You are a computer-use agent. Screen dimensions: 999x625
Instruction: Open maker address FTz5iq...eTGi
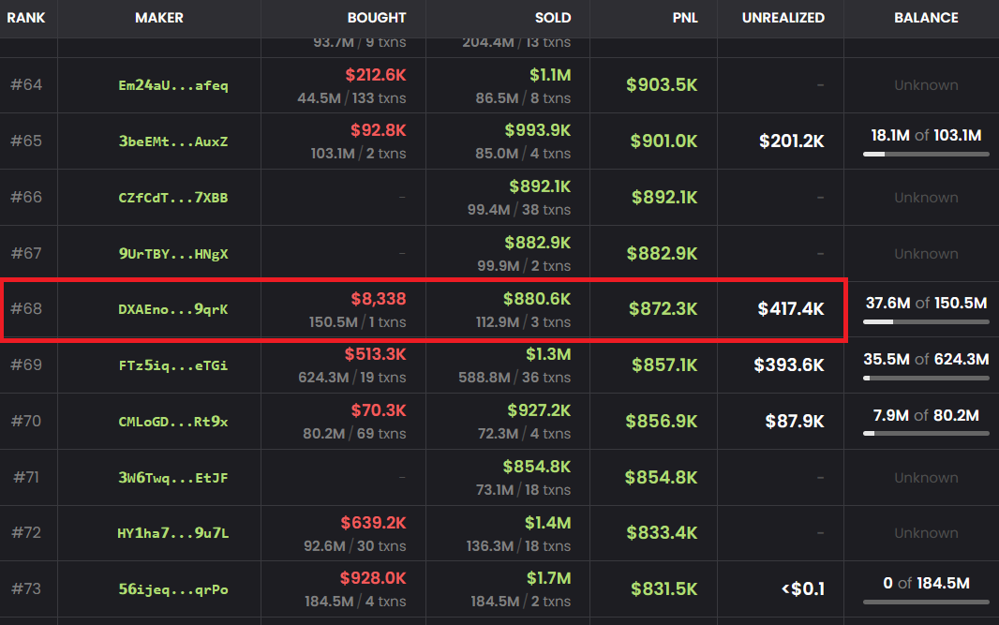point(173,365)
